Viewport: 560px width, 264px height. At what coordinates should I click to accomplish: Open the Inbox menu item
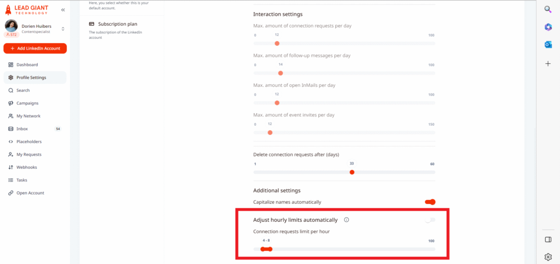pos(22,129)
